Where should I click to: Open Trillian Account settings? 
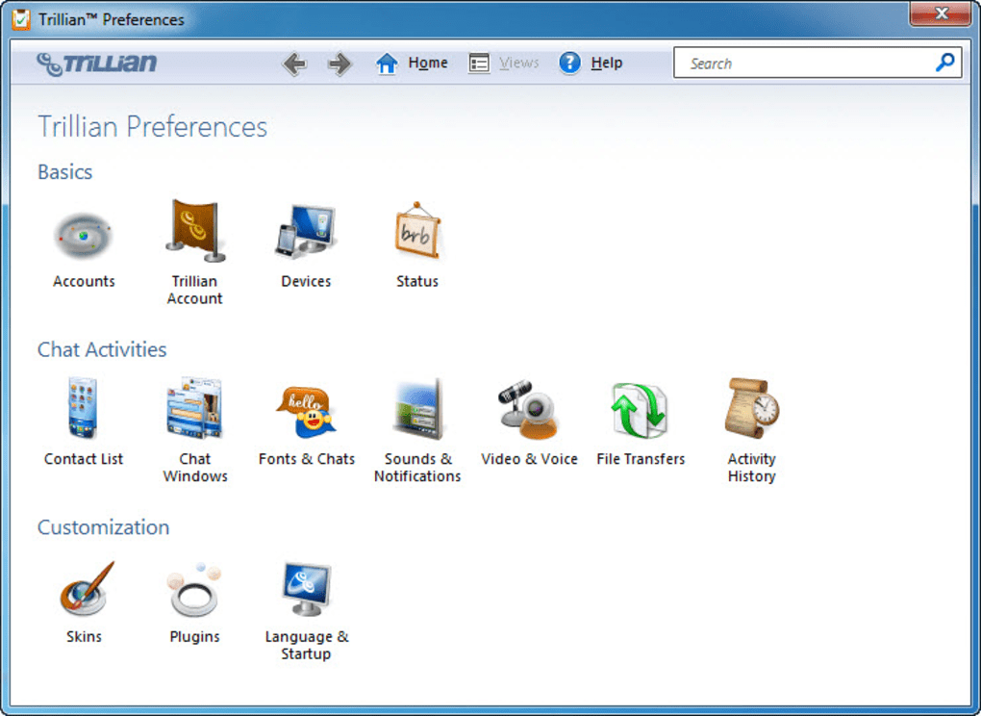point(194,252)
